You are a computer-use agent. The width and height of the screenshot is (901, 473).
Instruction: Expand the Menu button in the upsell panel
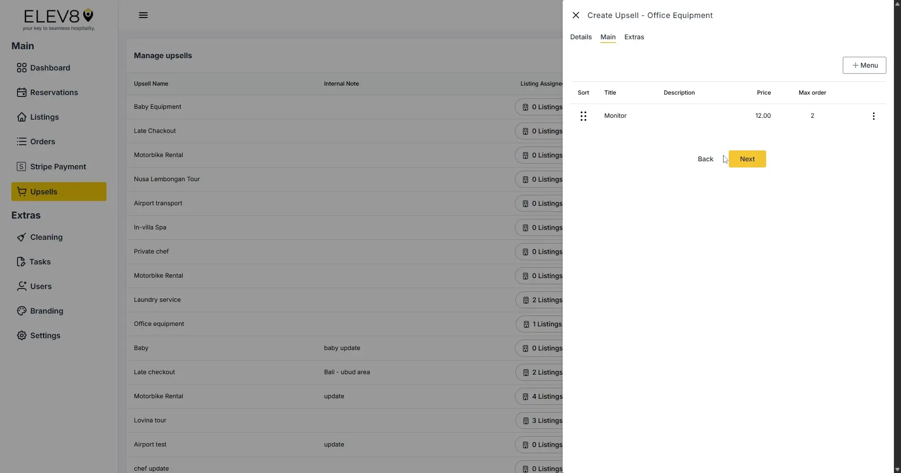point(864,65)
